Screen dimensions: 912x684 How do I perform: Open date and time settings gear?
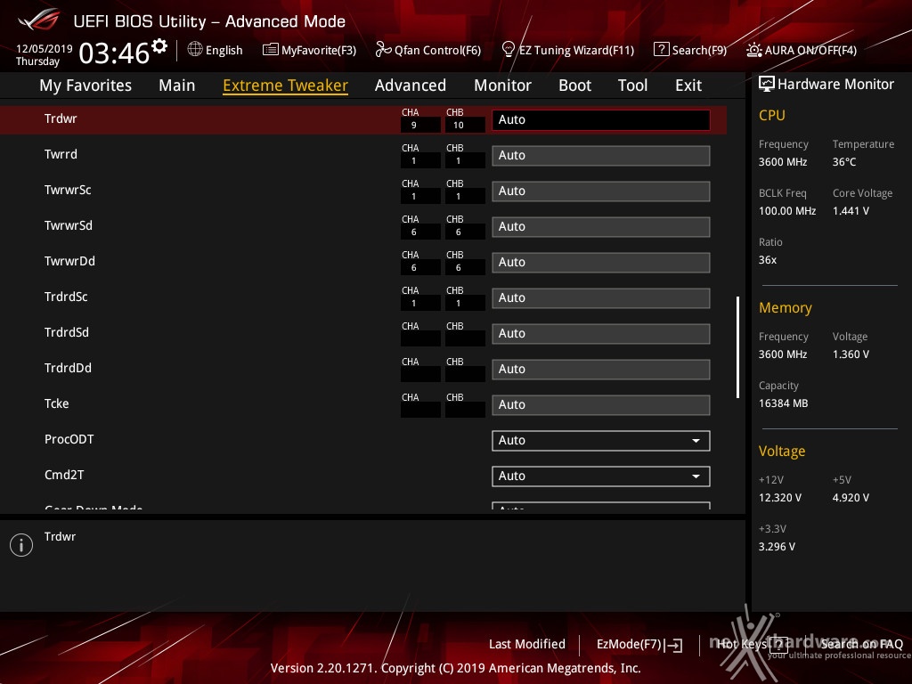click(x=159, y=46)
